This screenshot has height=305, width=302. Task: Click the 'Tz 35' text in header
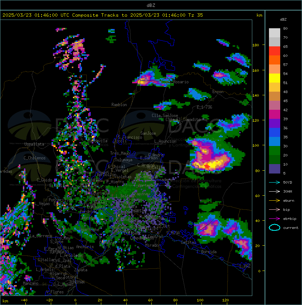pos(196,15)
